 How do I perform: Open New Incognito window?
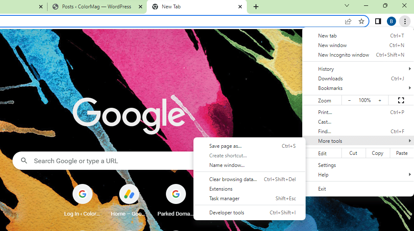[x=358, y=55]
